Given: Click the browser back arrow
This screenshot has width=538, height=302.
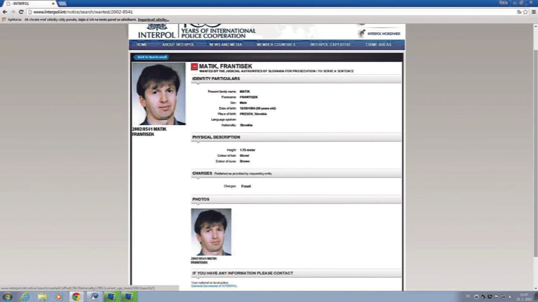Looking at the screenshot, I should click(5, 12).
